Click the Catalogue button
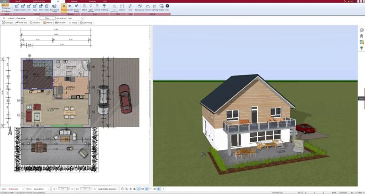The width and height of the screenshot is (365, 194). 8,22
